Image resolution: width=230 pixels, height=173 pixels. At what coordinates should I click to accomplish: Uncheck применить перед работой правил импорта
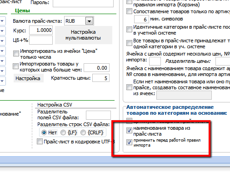[x=129, y=142]
